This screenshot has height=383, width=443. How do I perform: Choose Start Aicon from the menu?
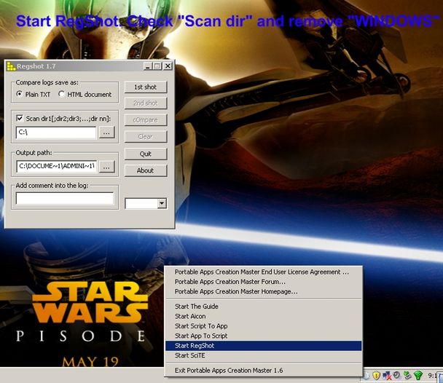pyautogui.click(x=263, y=316)
